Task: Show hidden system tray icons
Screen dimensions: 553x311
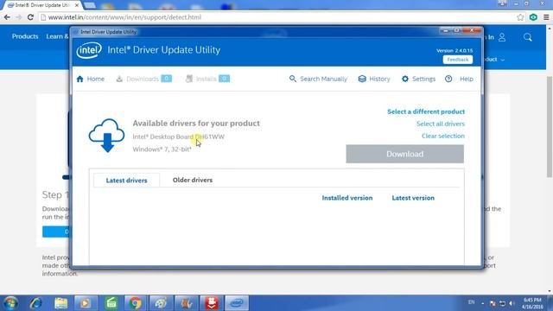Action: tap(482, 303)
